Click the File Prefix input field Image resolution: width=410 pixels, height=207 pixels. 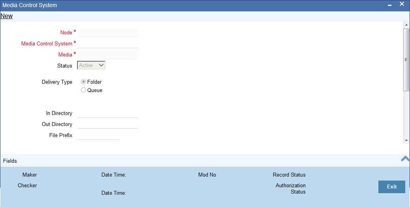(98, 135)
